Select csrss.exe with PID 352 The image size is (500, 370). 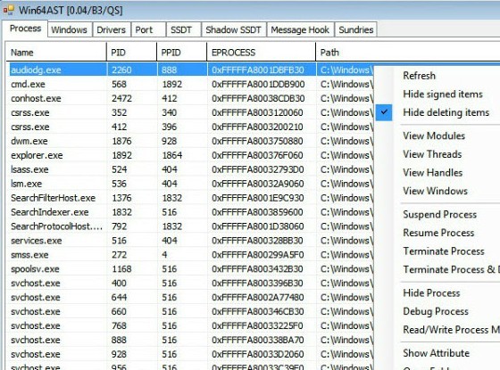pos(191,112)
